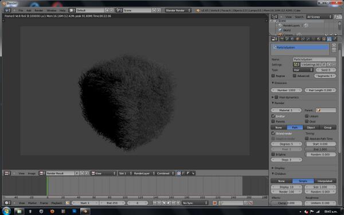344x215 pixels.
Task: Open the Image menu in image editor
Action: coord(32,173)
